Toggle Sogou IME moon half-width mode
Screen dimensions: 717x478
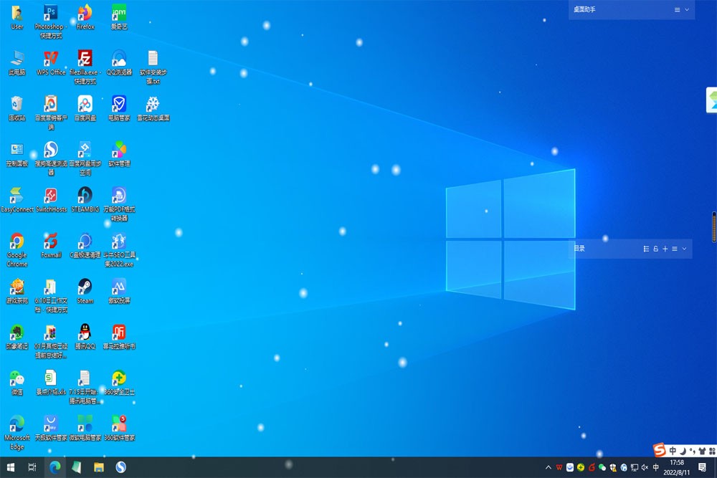click(x=683, y=451)
